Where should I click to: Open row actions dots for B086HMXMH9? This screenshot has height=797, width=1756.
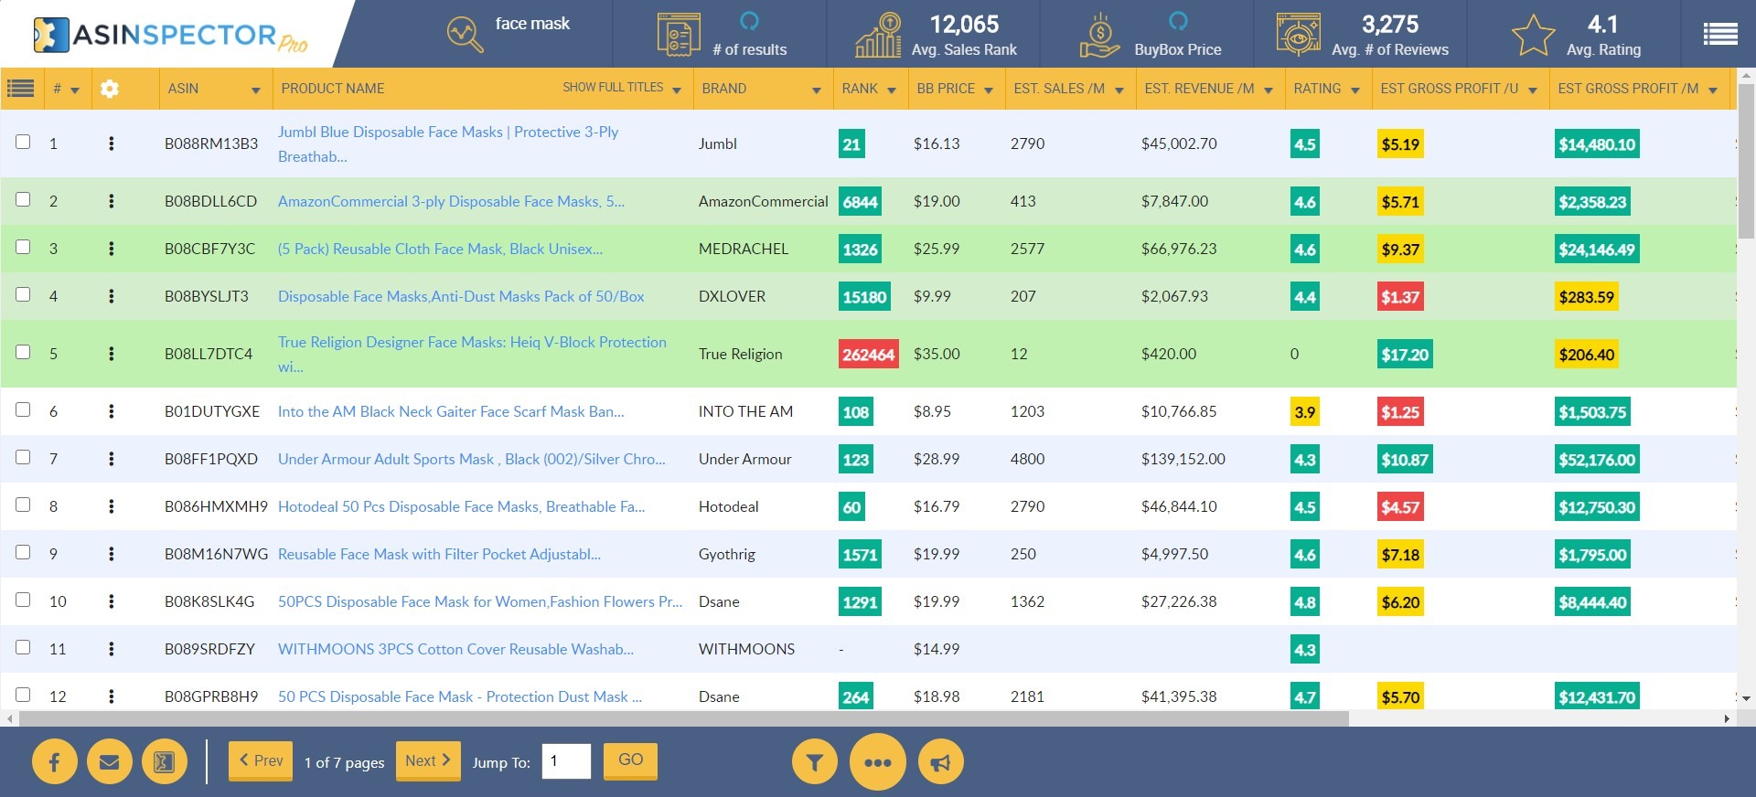click(x=112, y=506)
